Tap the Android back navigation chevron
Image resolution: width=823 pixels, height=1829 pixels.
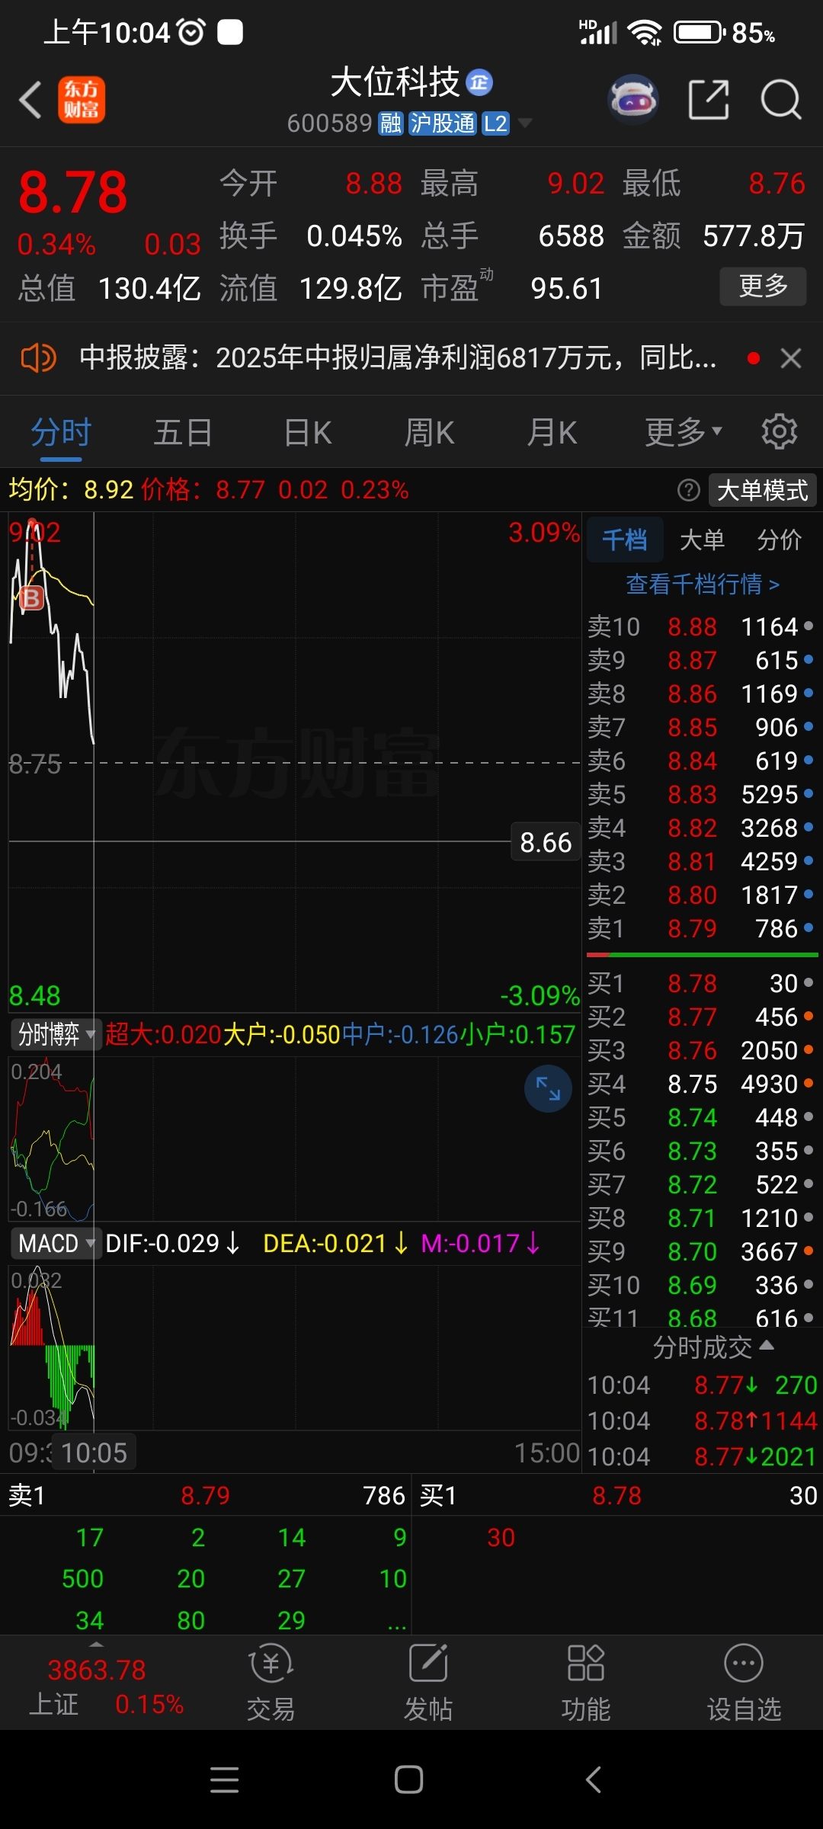pos(594,1779)
